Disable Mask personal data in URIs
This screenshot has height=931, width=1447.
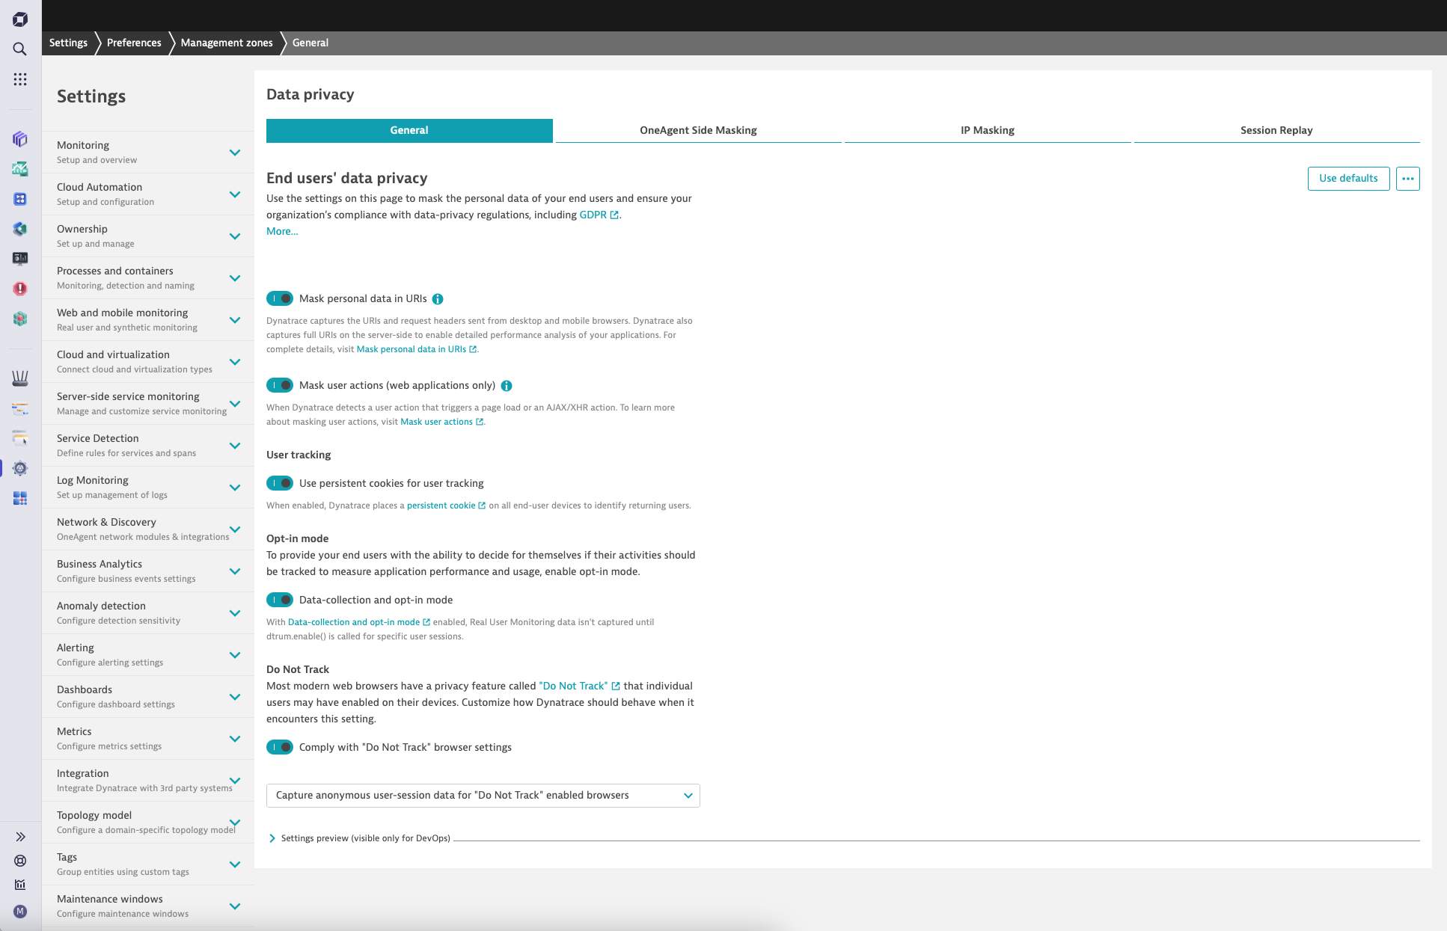pos(279,298)
